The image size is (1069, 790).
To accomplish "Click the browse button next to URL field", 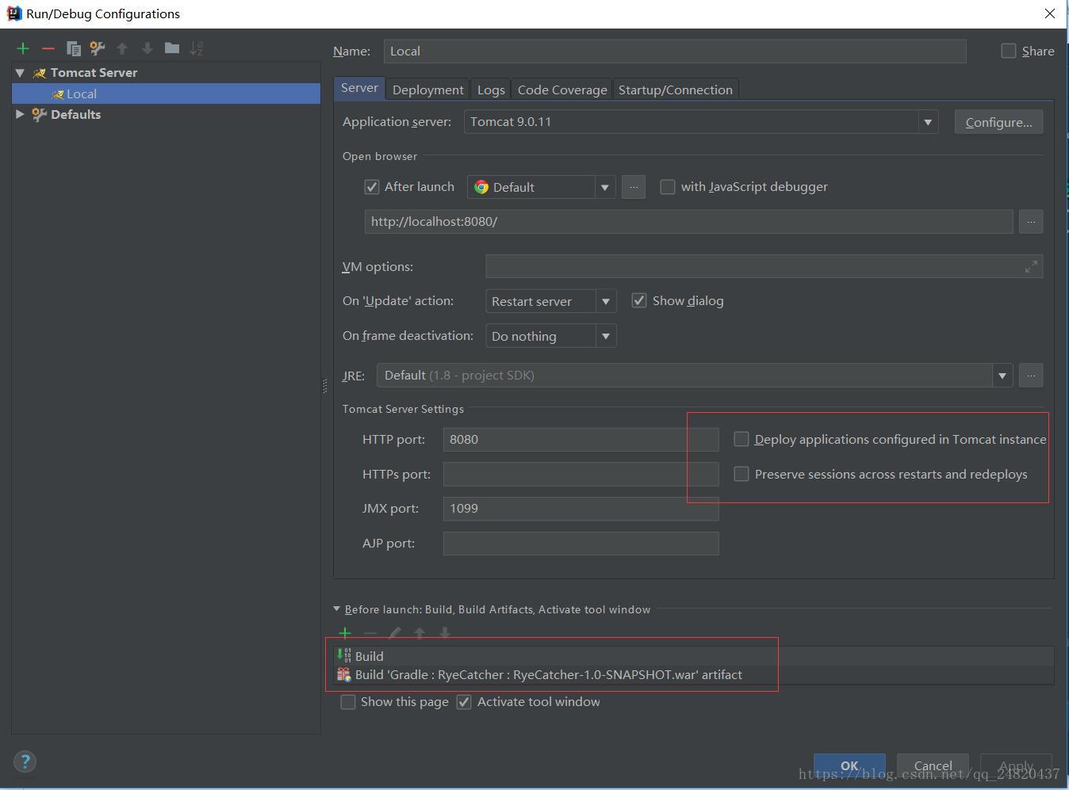I will coord(1031,222).
